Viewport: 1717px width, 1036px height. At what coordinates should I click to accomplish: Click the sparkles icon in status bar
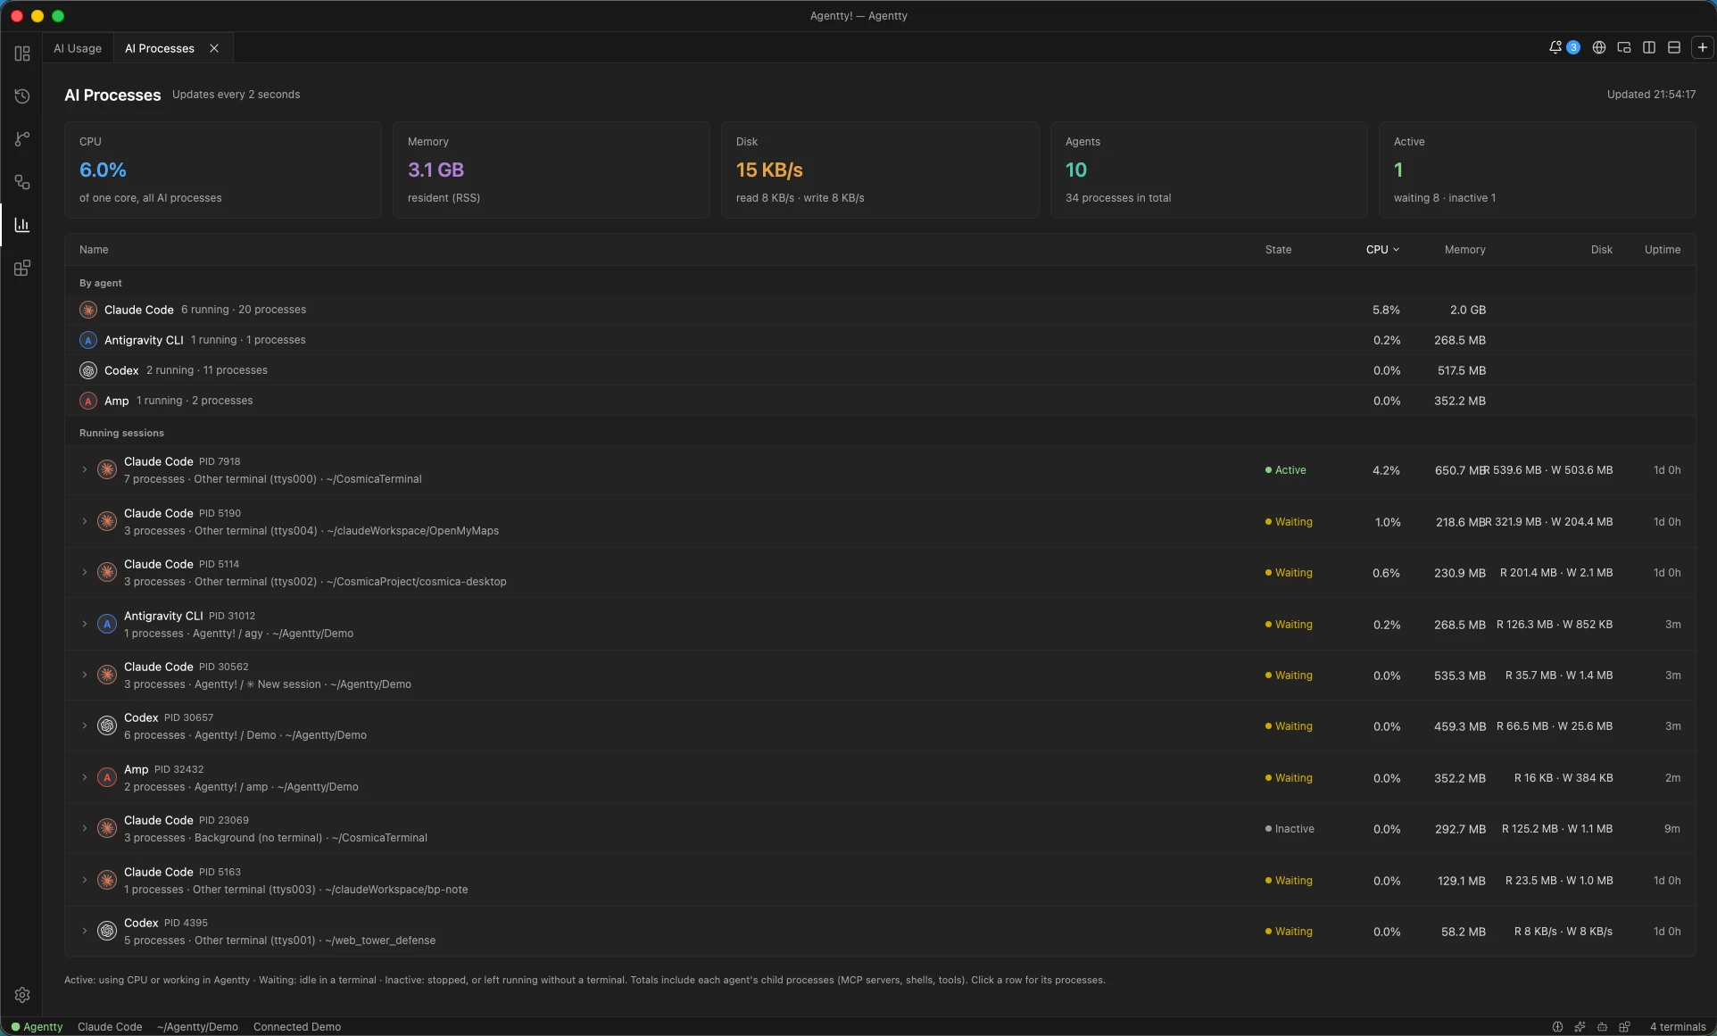click(1580, 1026)
